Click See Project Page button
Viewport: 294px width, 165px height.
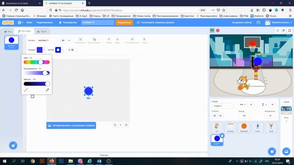(155, 22)
